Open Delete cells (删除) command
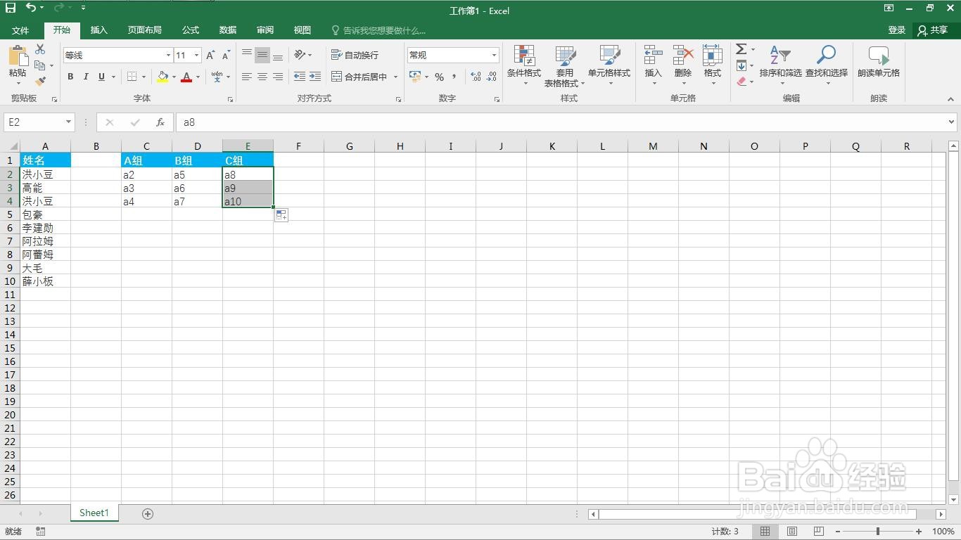Image resolution: width=961 pixels, height=540 pixels. [683, 65]
